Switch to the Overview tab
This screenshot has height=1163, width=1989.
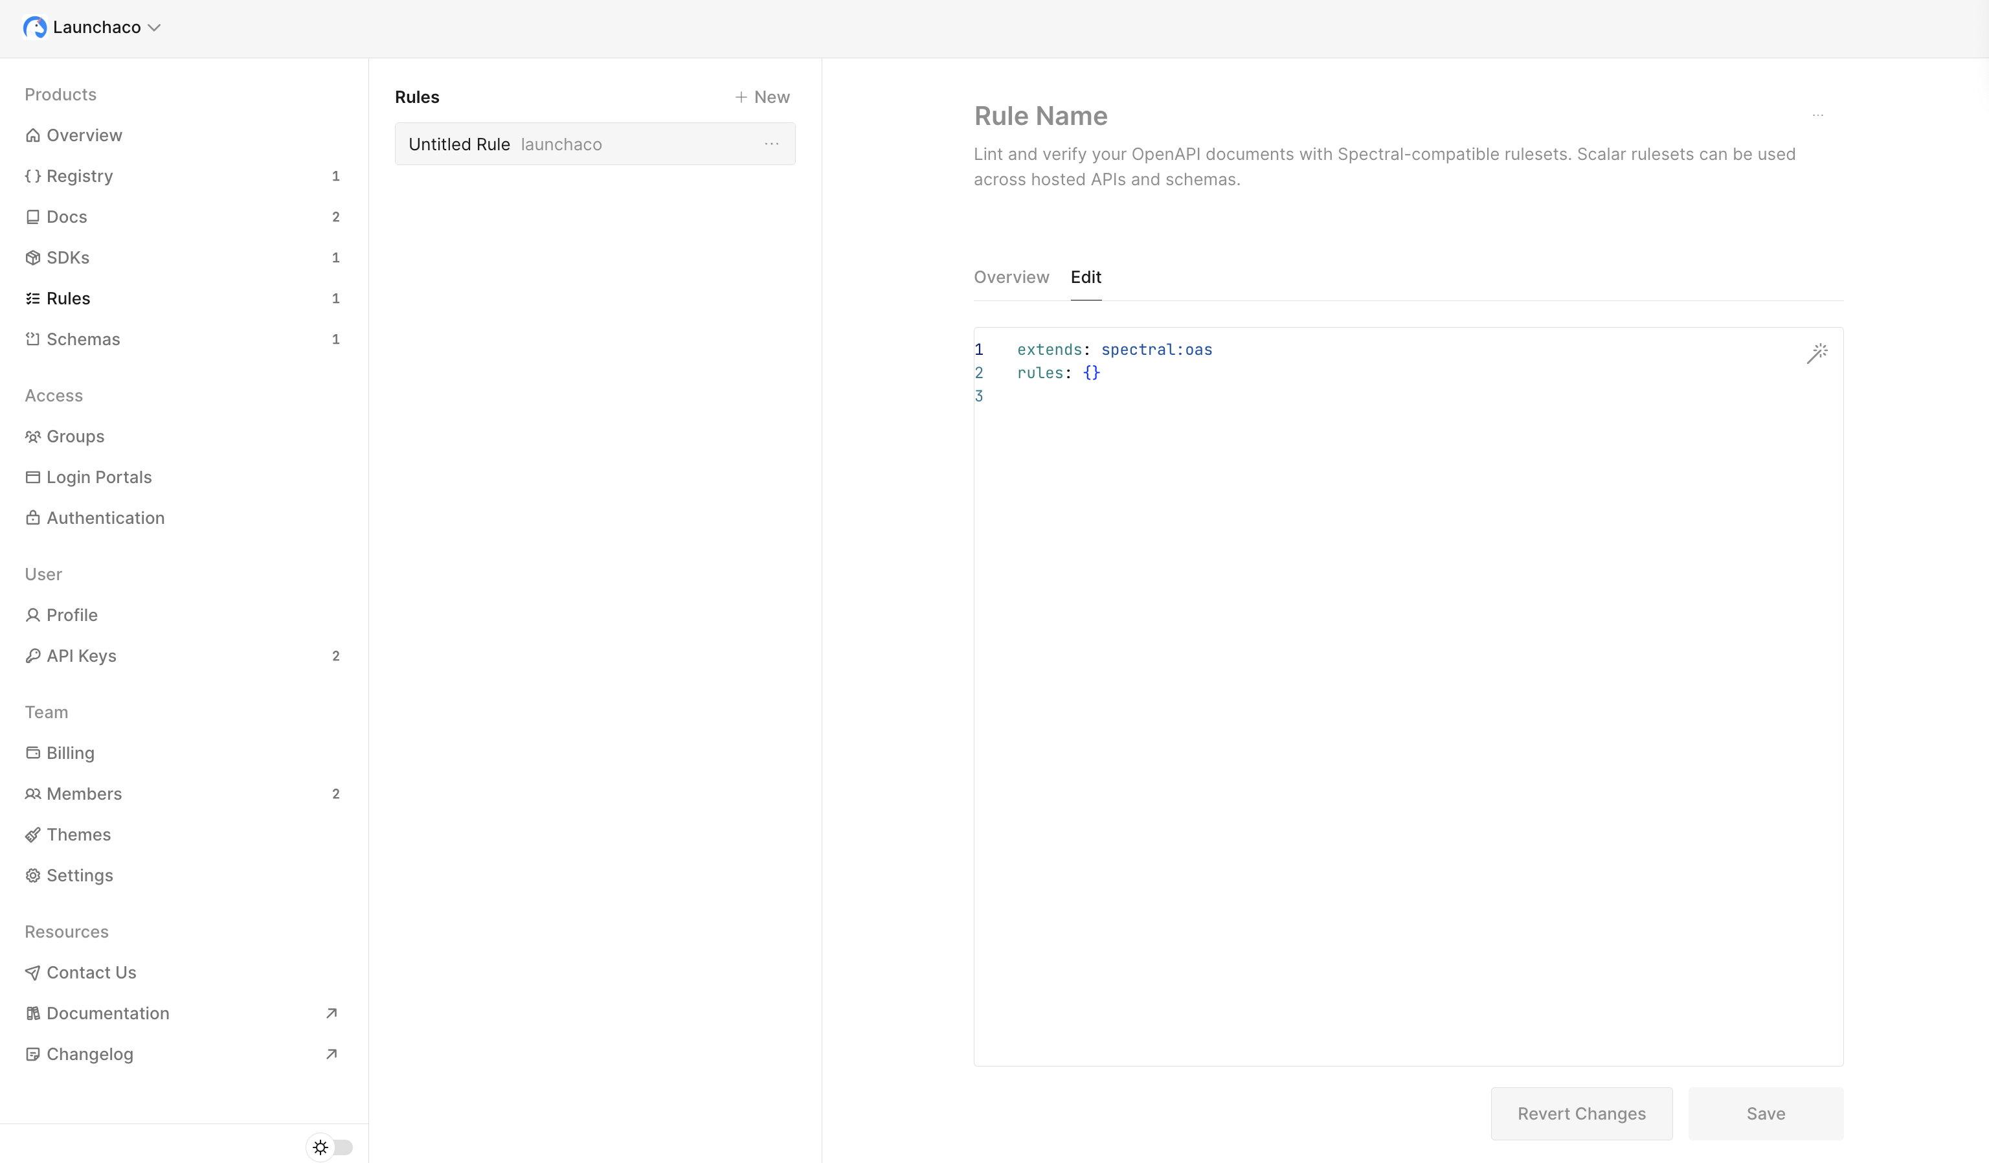pyautogui.click(x=1011, y=277)
